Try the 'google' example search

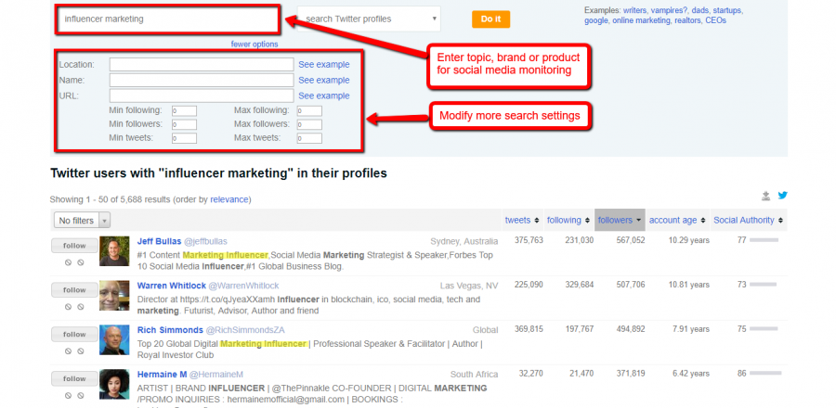pos(595,20)
